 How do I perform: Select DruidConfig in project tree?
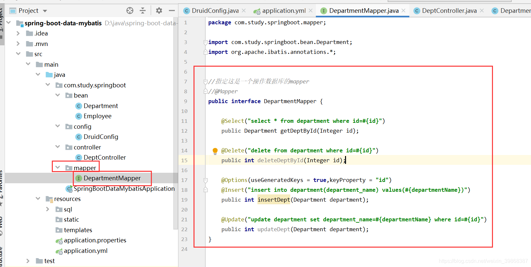click(101, 137)
